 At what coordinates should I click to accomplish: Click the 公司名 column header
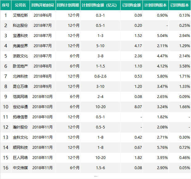20,5
